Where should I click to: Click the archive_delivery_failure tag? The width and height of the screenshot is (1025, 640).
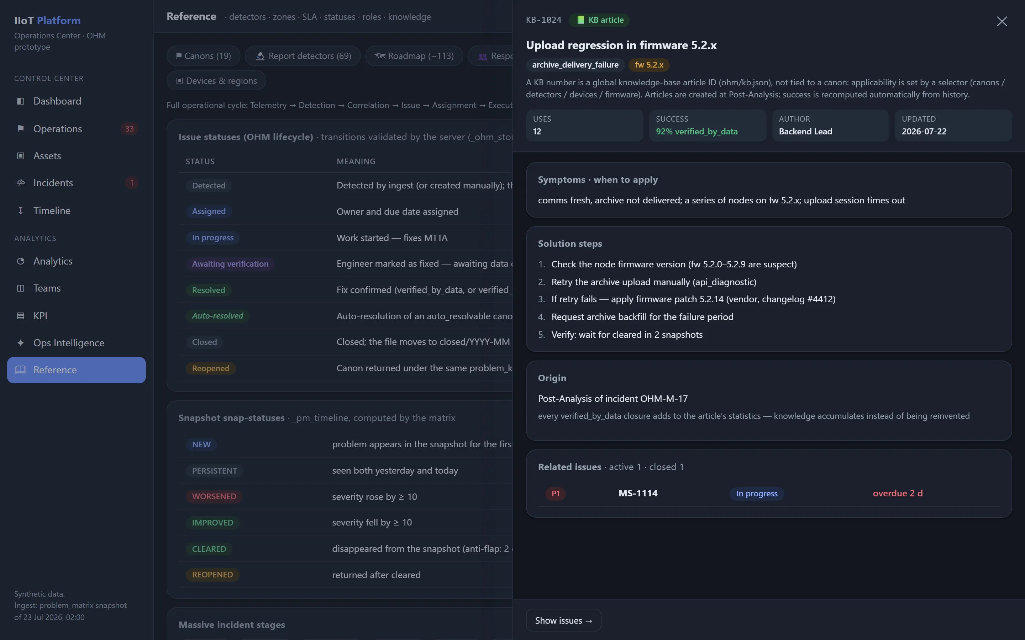click(x=575, y=65)
